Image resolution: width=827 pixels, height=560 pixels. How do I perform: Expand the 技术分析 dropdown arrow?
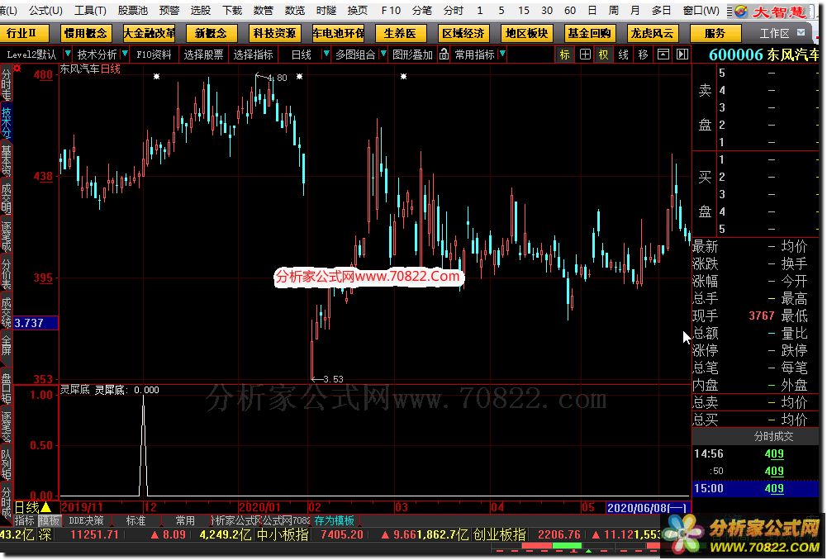[125, 54]
